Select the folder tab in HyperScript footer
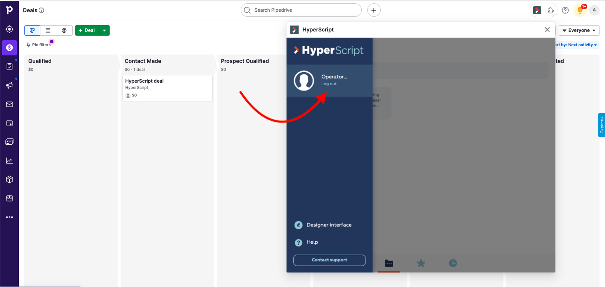Screen dimensions: 605x287 tap(389, 264)
